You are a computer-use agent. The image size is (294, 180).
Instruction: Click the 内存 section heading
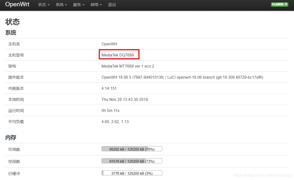[11, 138]
